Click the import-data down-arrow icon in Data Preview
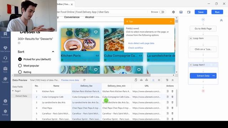 point(141,80)
